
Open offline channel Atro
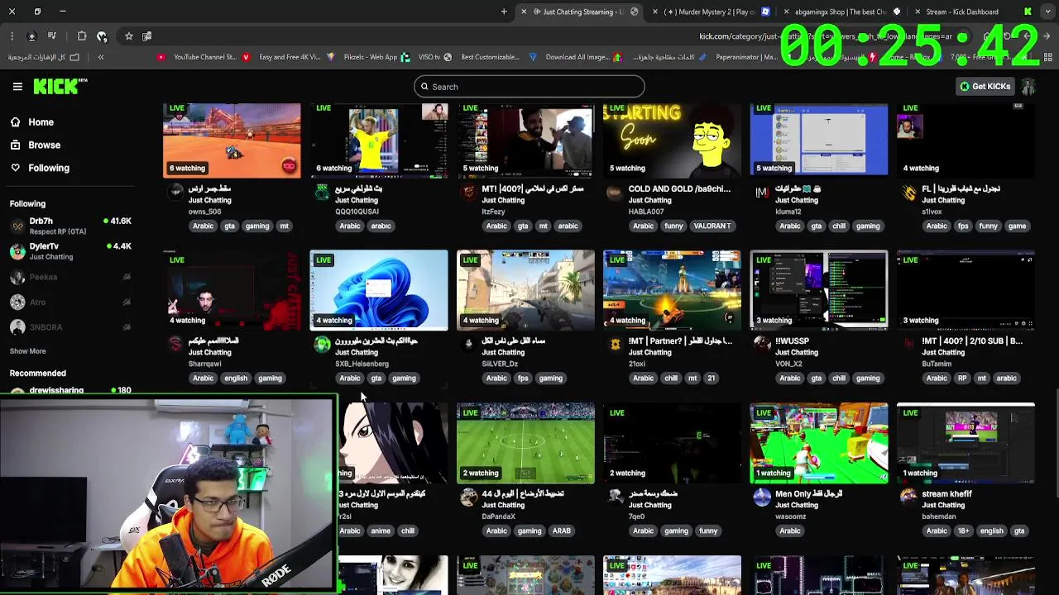click(70, 302)
